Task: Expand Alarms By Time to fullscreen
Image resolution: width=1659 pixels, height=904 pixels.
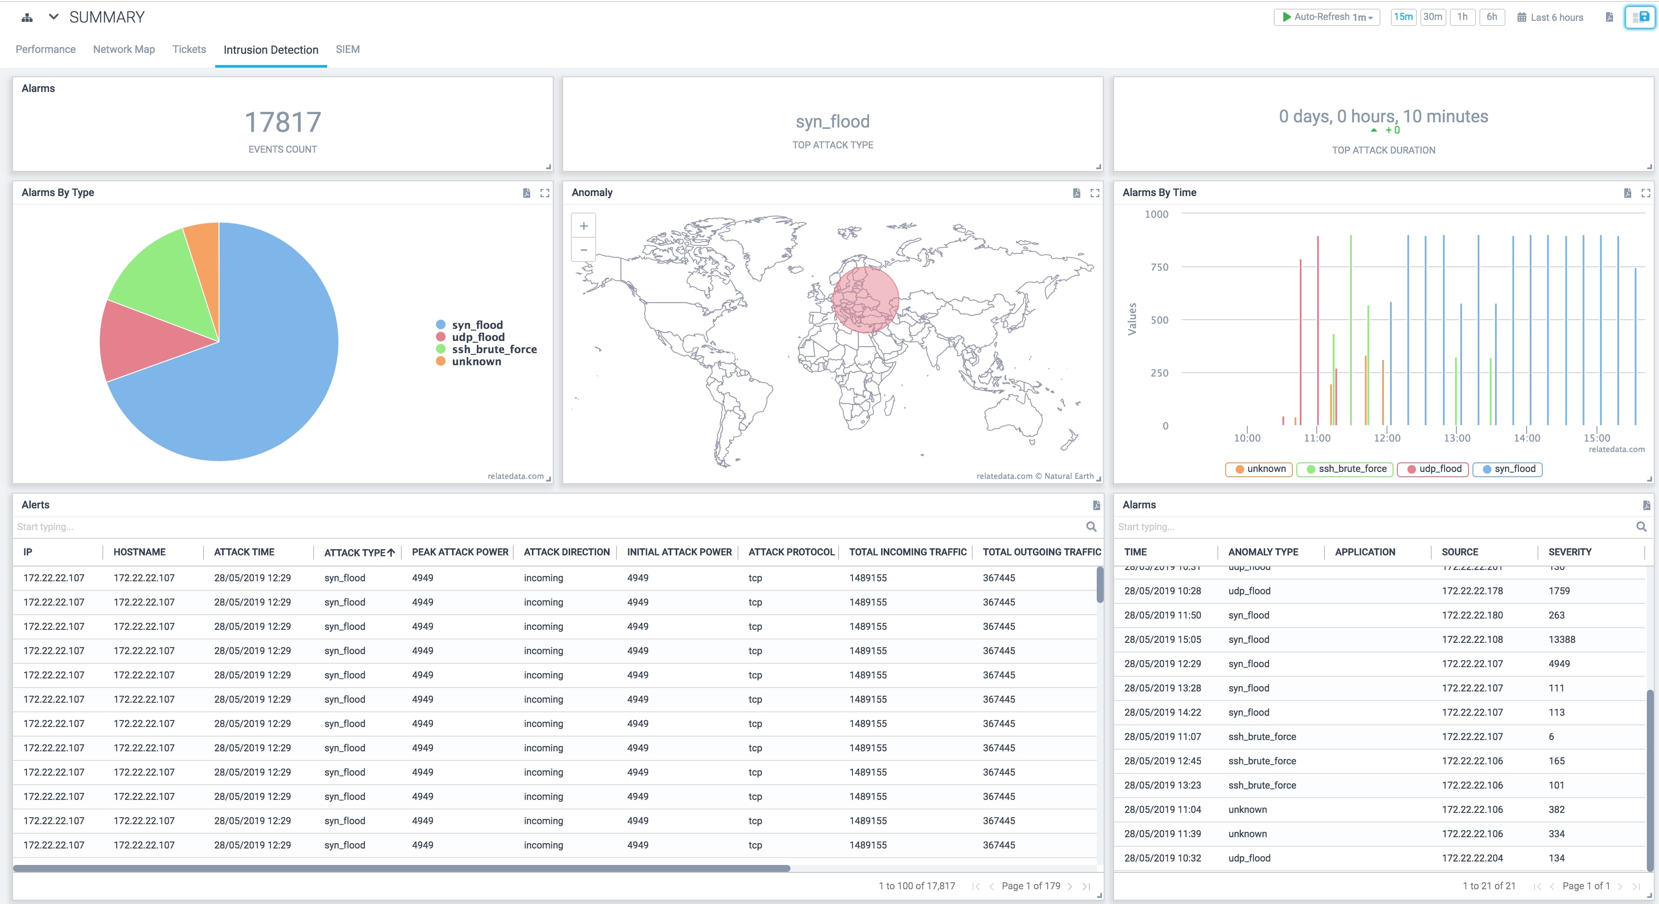Action: click(x=1646, y=193)
